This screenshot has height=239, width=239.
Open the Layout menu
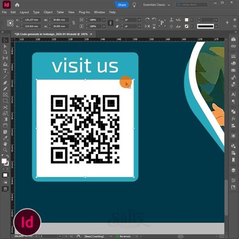24,12
